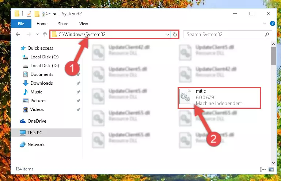Open the File menu

click(x=21, y=24)
